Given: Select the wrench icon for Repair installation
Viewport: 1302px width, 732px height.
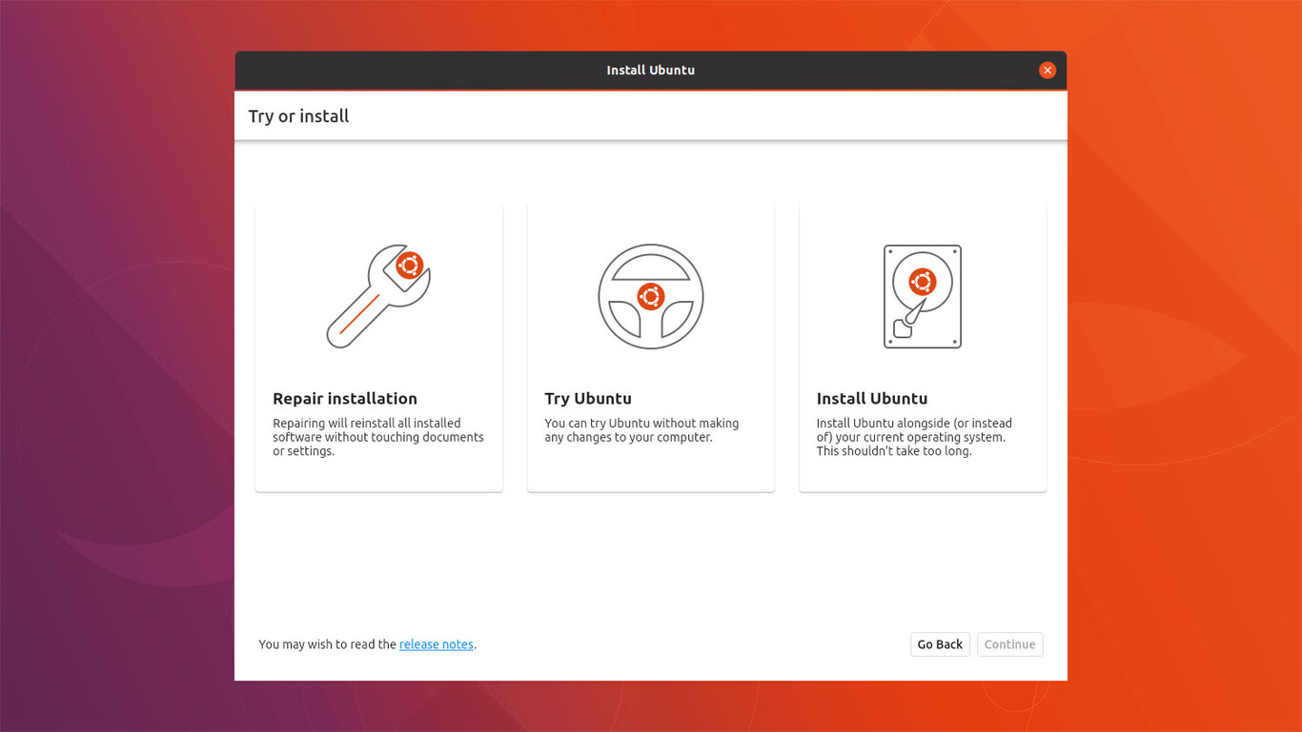Looking at the screenshot, I should [x=378, y=296].
